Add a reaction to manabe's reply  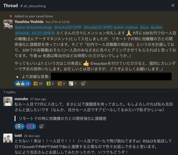click(42, 126)
